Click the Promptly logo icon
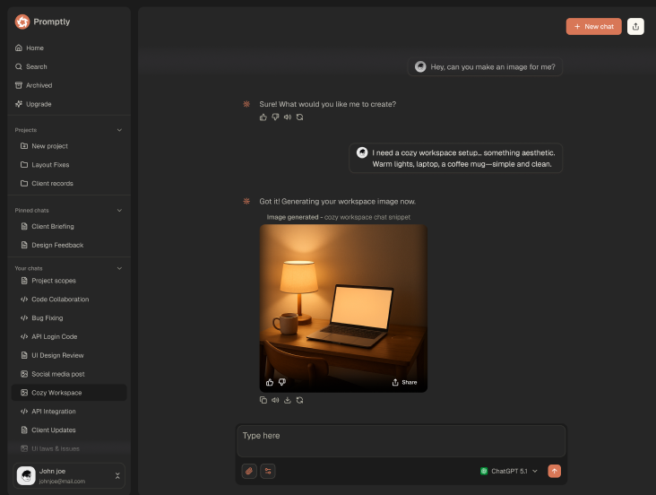 click(22, 22)
